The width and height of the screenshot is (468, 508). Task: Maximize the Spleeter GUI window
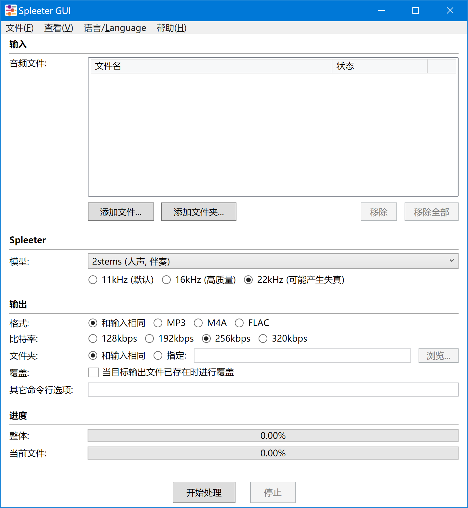point(416,11)
